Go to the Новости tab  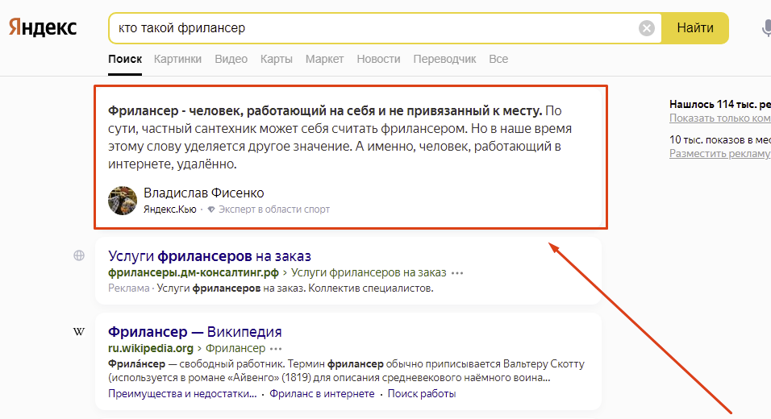tap(378, 59)
